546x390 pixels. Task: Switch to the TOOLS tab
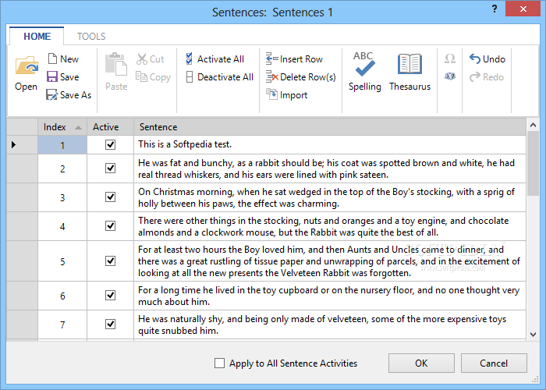91,36
